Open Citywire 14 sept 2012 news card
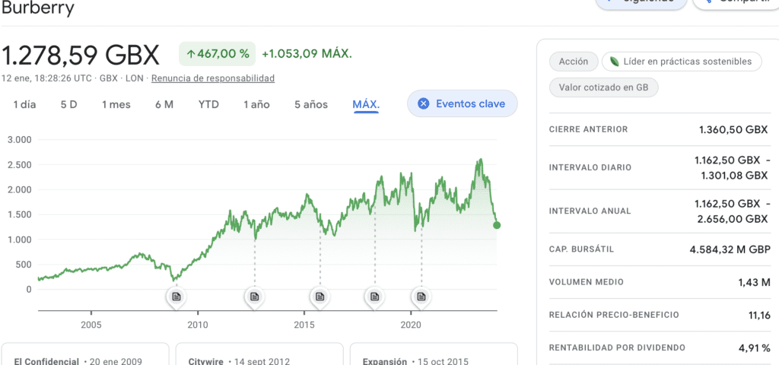This screenshot has width=779, height=365. point(259,354)
